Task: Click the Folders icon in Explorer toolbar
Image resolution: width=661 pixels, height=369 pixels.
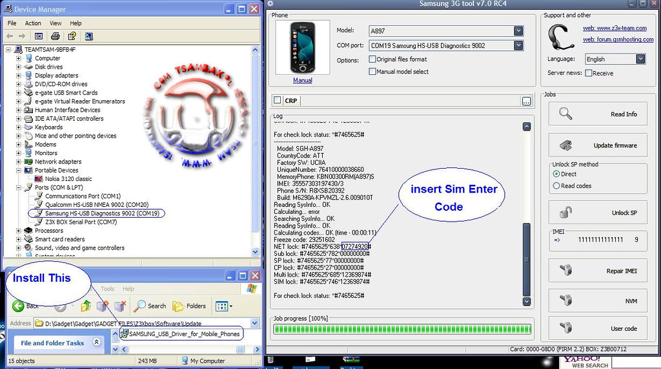Action: click(x=178, y=306)
